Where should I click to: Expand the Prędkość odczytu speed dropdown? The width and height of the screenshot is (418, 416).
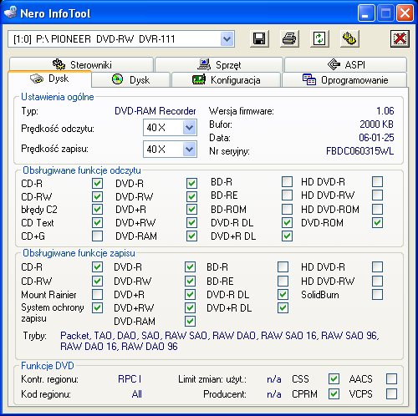tap(189, 128)
